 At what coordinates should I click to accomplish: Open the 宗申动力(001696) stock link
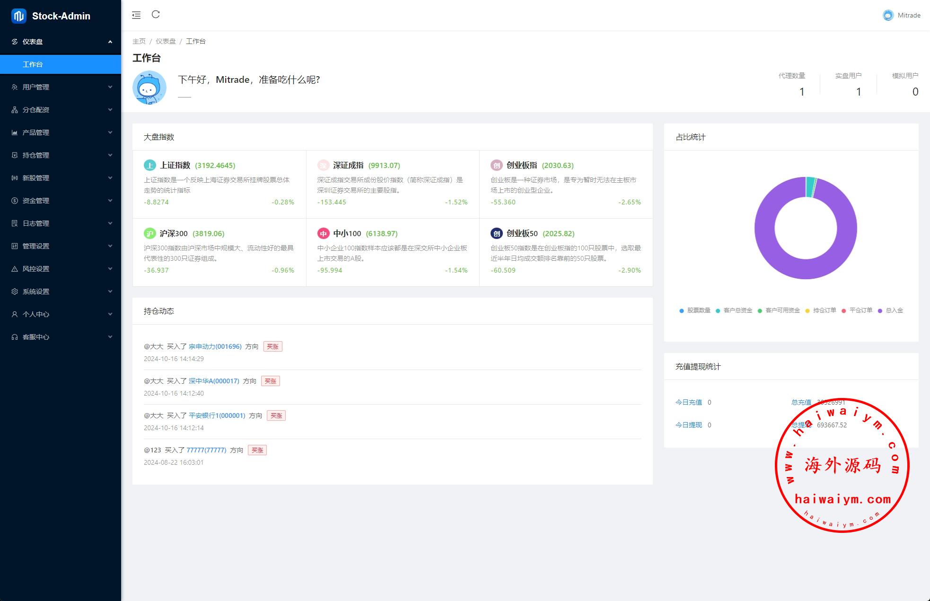pyautogui.click(x=215, y=346)
